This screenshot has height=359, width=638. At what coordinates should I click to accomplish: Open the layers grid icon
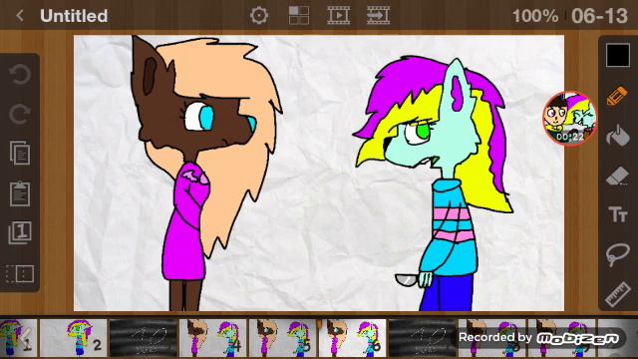299,16
